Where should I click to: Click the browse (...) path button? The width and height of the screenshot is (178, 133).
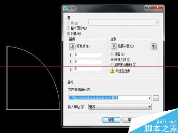(x=156, y=98)
